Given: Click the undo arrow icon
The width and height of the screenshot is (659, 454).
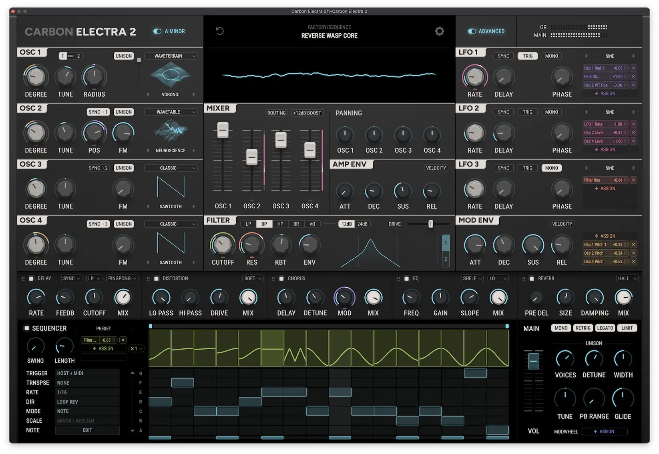Looking at the screenshot, I should tap(219, 31).
